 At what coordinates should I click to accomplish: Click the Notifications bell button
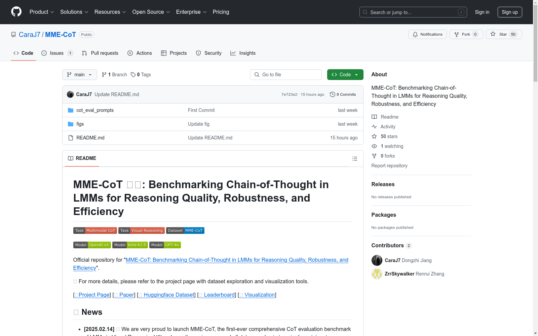[x=427, y=34]
